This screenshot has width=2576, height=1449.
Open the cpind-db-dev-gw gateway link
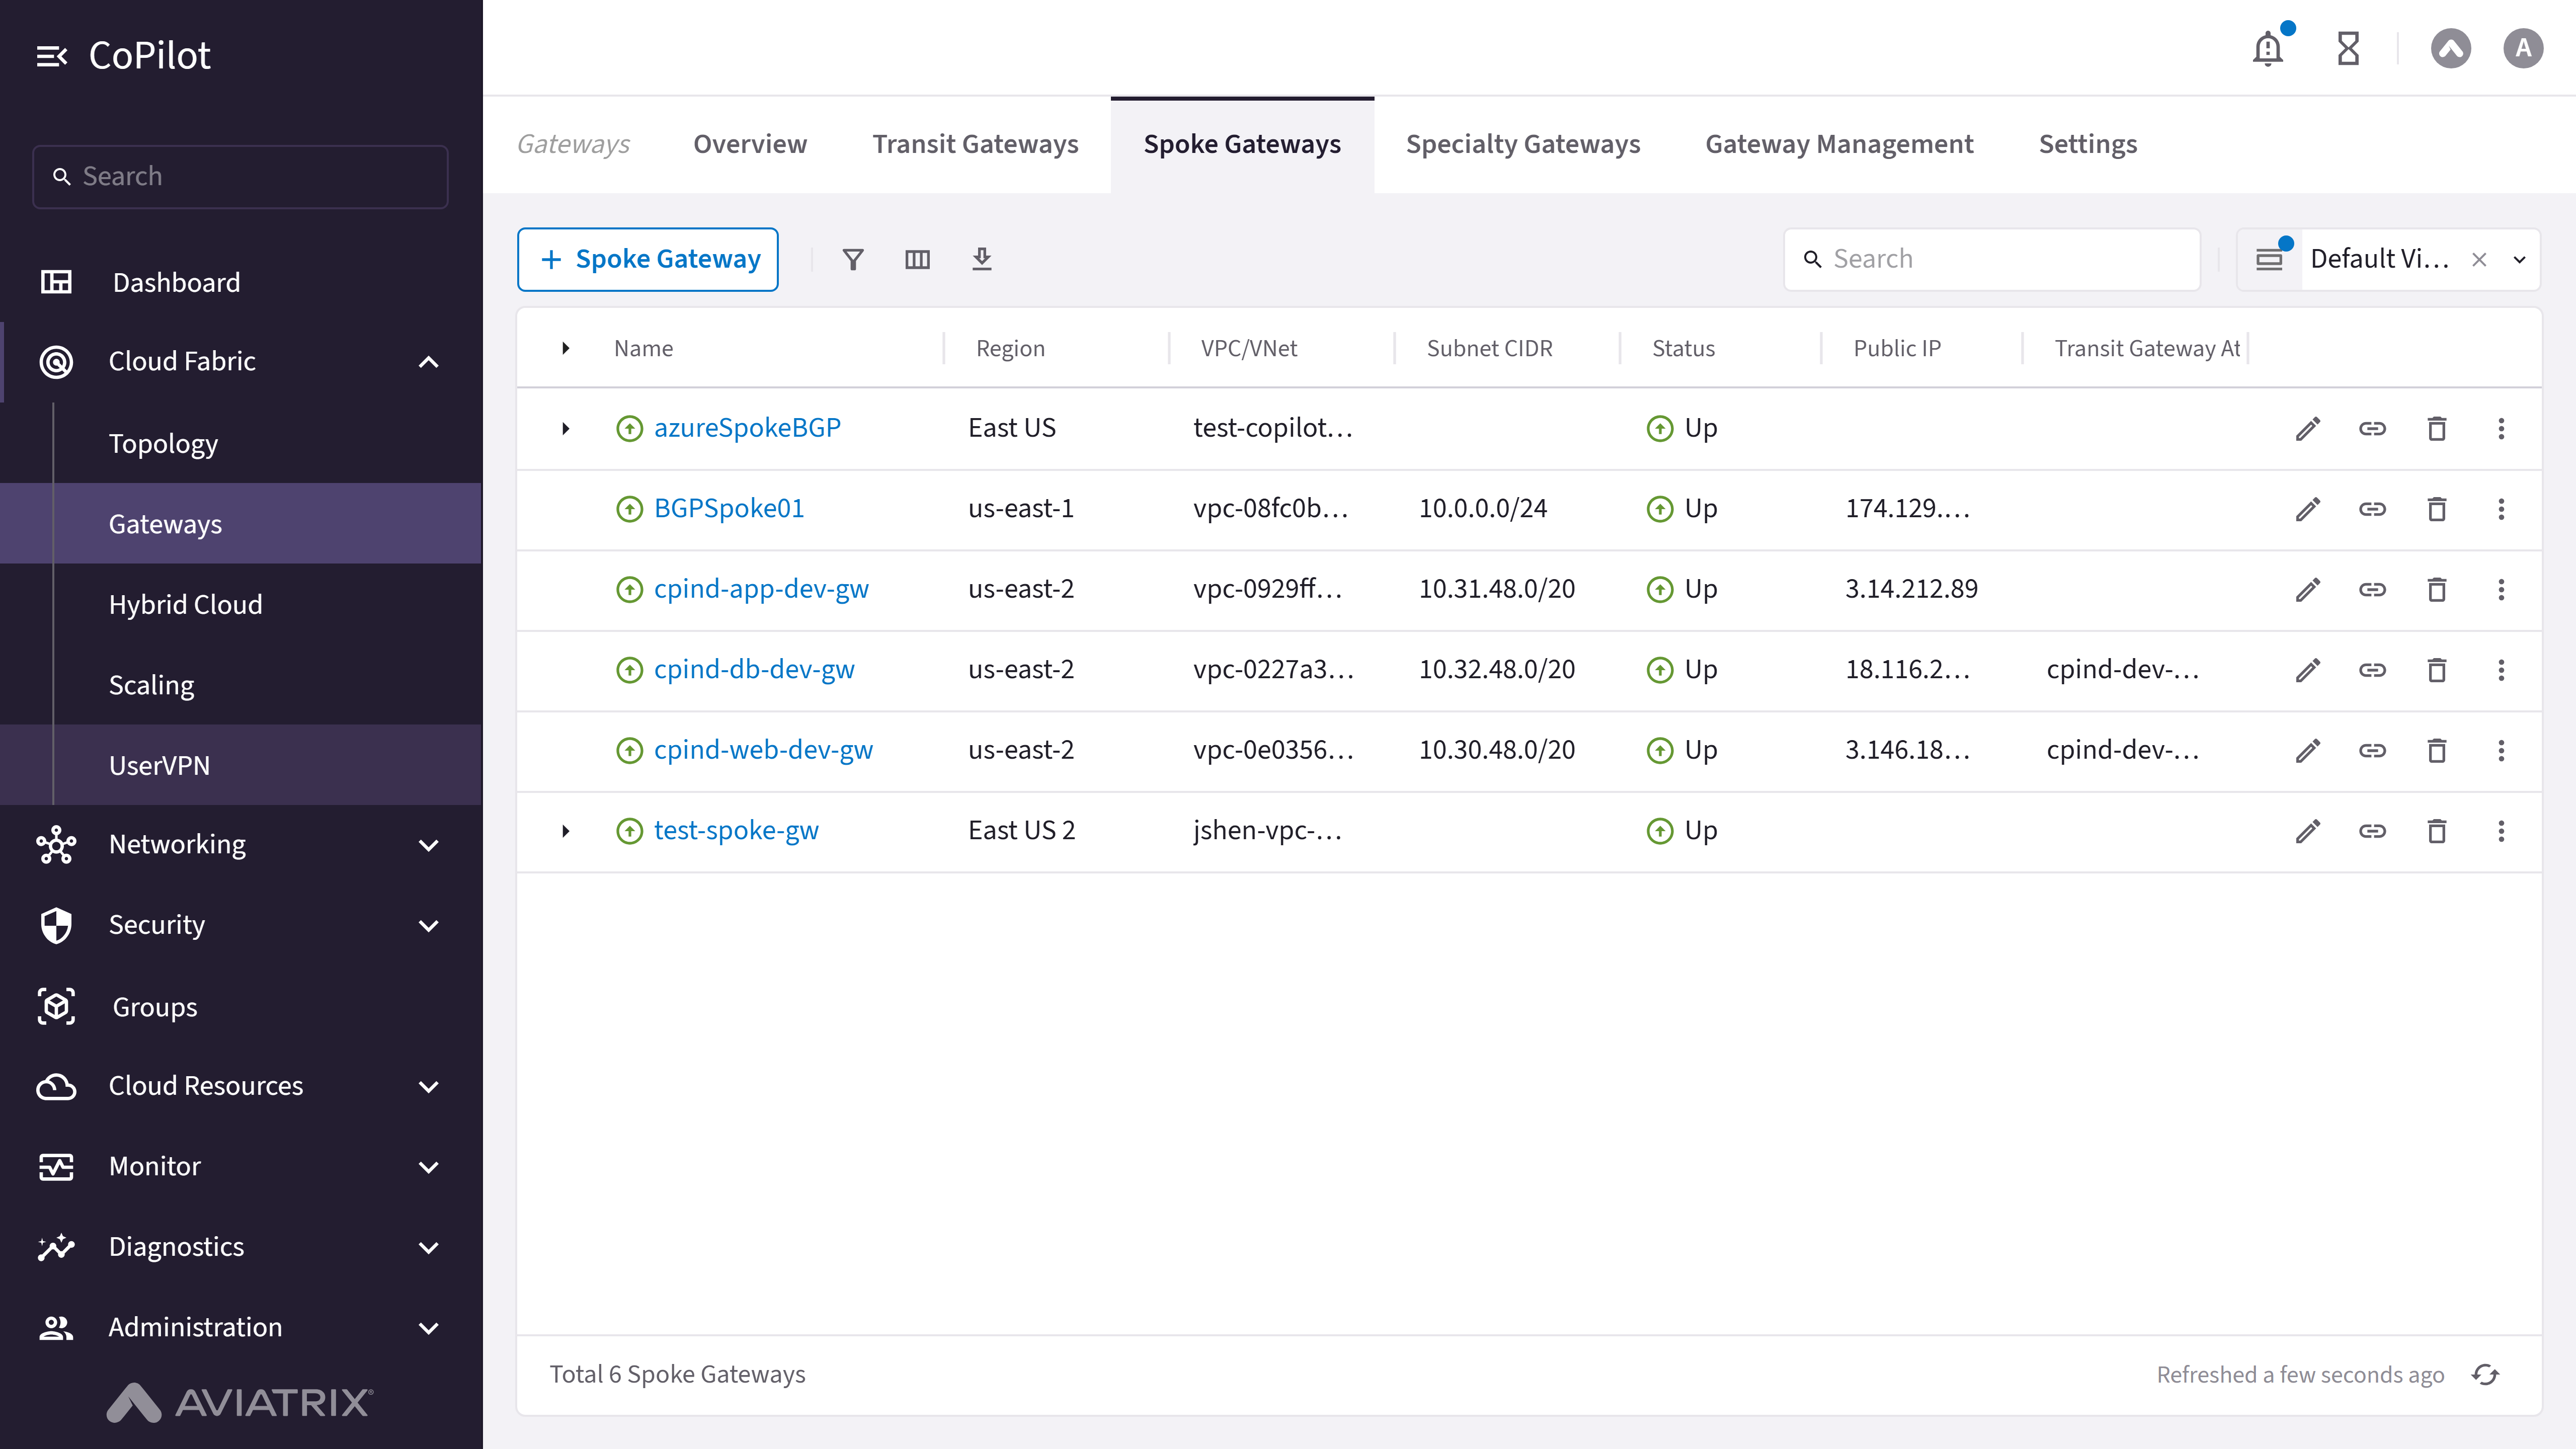click(754, 670)
